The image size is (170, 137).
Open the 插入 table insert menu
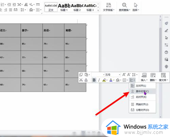144,77
